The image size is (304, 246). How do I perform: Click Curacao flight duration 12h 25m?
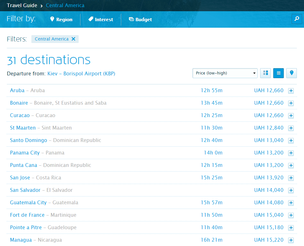click(x=211, y=115)
